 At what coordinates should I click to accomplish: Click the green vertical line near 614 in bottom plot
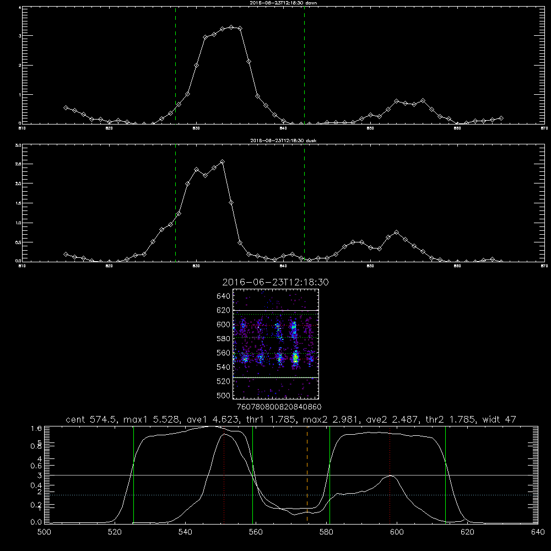(445, 474)
